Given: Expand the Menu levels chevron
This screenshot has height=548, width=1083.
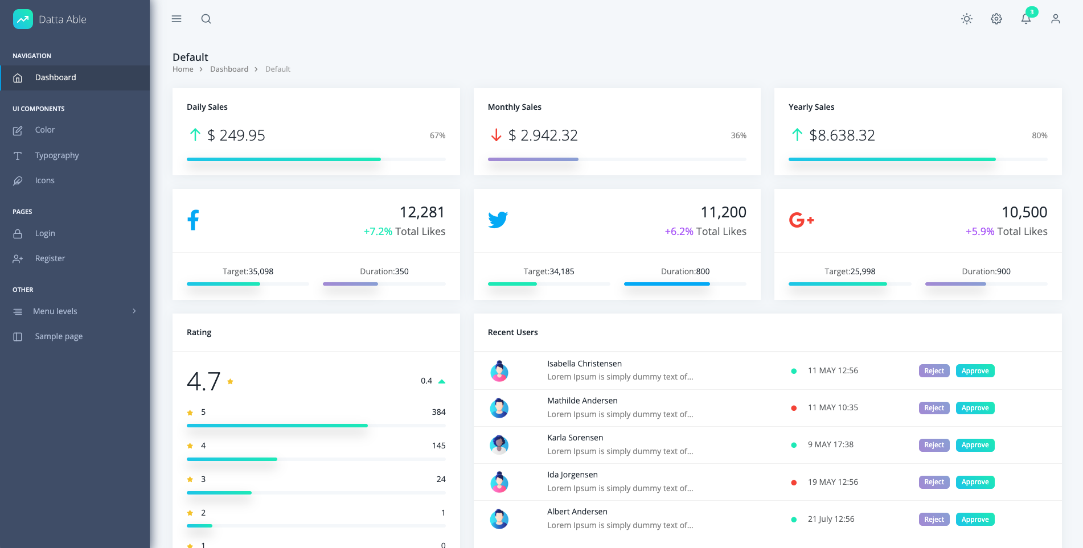Looking at the screenshot, I should coord(134,311).
